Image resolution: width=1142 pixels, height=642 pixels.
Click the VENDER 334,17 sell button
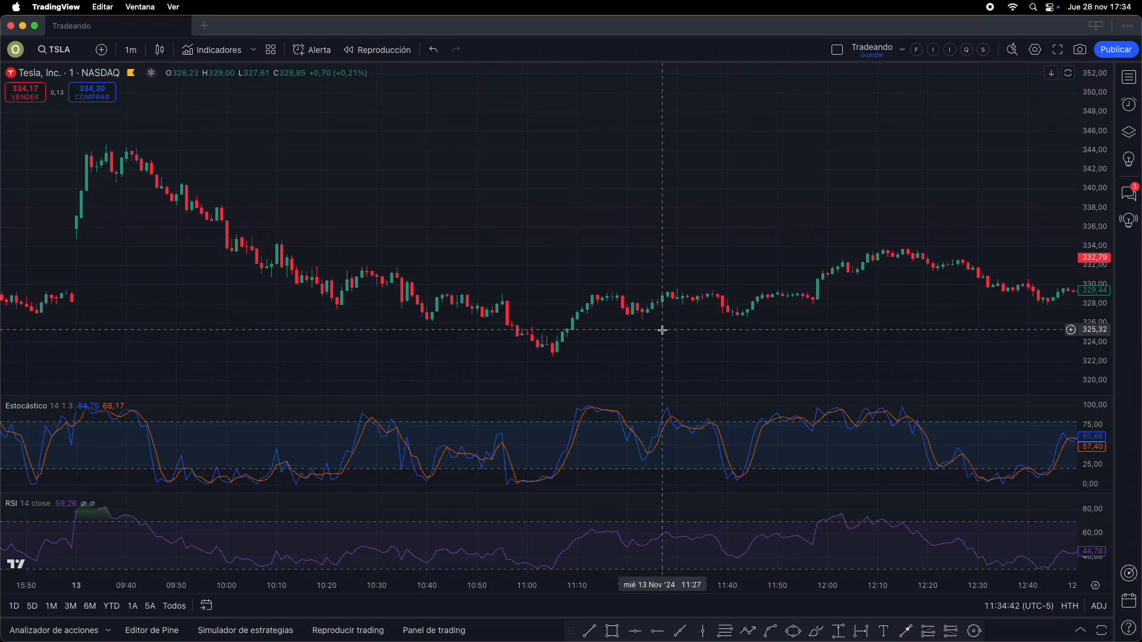pyautogui.click(x=25, y=92)
